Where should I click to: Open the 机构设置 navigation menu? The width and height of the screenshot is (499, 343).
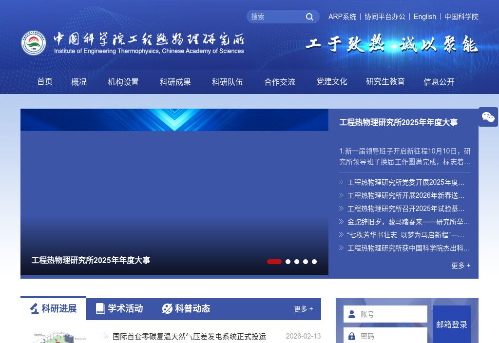click(x=123, y=82)
